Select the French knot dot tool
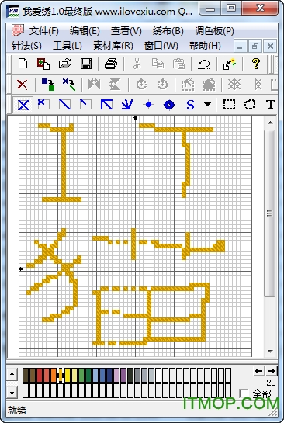 [x=148, y=105]
